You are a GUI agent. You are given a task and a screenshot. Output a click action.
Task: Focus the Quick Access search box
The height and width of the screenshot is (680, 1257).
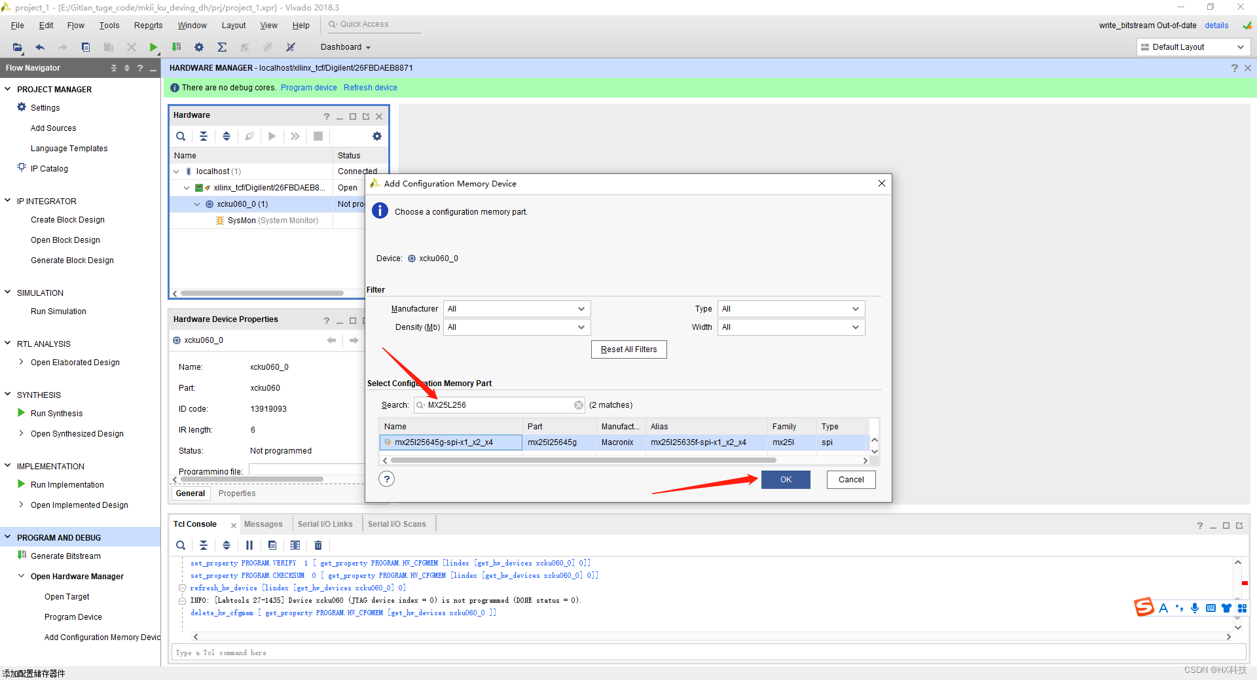[373, 24]
